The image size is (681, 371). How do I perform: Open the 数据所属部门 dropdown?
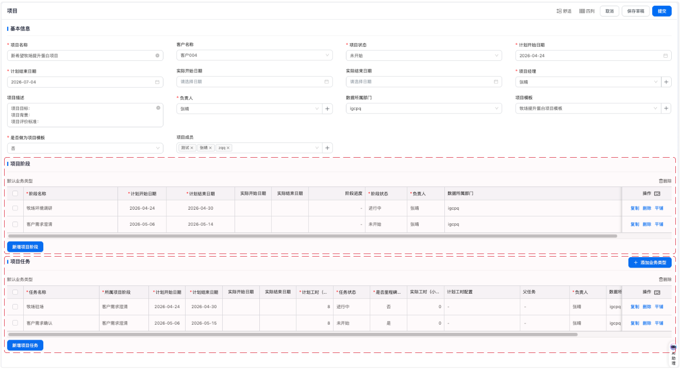pos(424,108)
